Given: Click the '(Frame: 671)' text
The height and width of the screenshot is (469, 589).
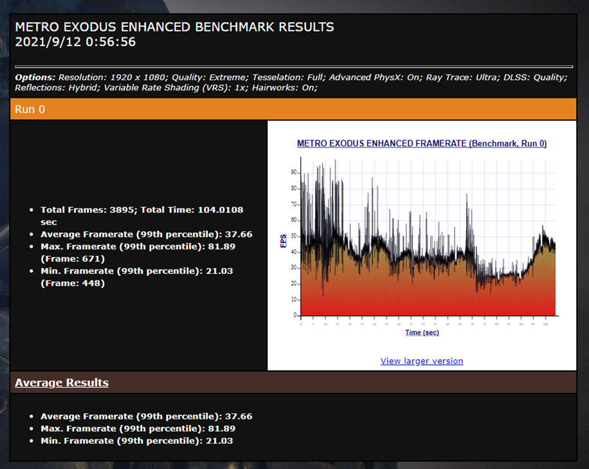Looking at the screenshot, I should point(73,259).
